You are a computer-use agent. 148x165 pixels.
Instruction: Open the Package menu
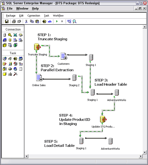coord(11,16)
